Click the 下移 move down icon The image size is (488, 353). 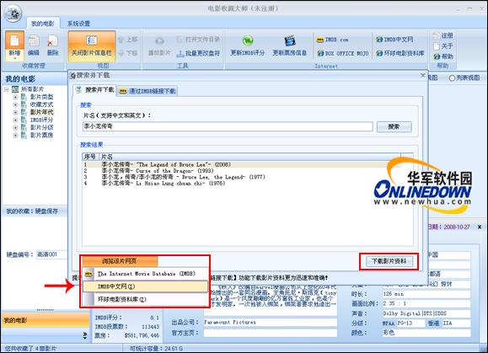(x=128, y=53)
